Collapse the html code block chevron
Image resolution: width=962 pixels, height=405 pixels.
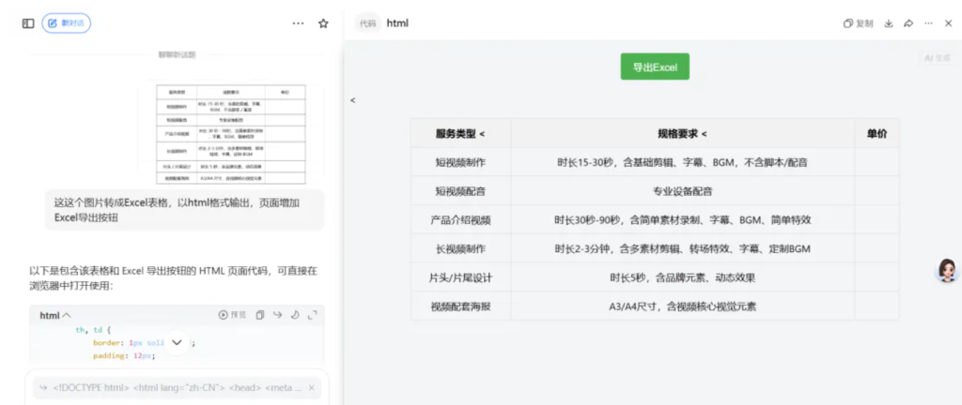click(x=67, y=316)
